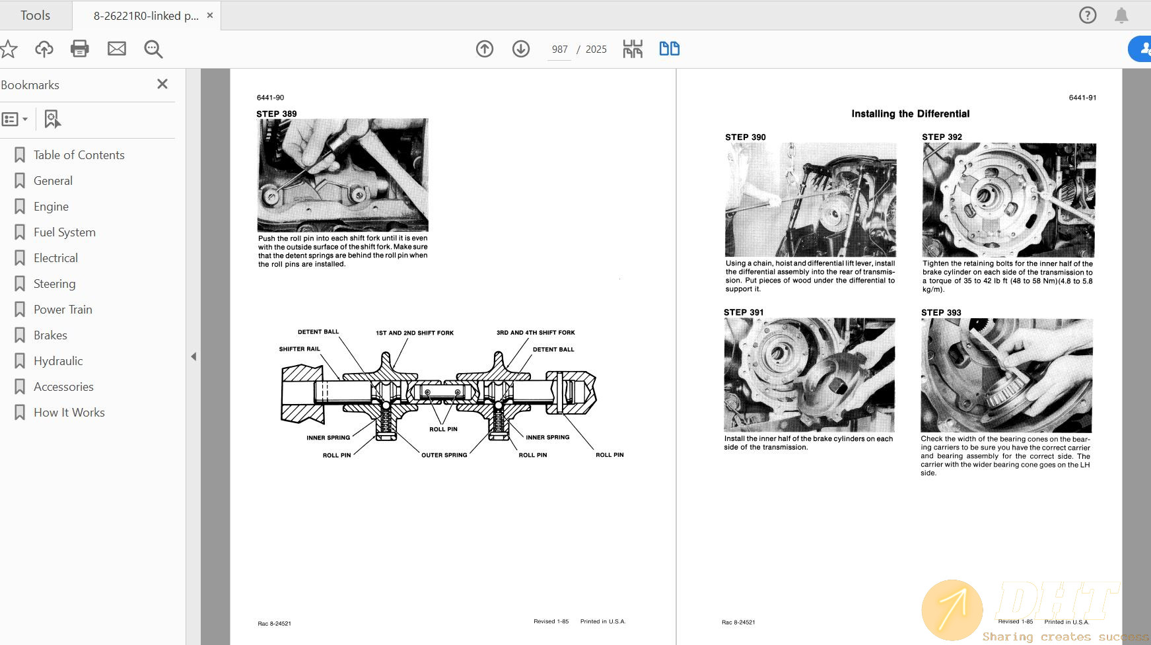Switch to the Tools tab
1151x645 pixels.
pyautogui.click(x=35, y=15)
